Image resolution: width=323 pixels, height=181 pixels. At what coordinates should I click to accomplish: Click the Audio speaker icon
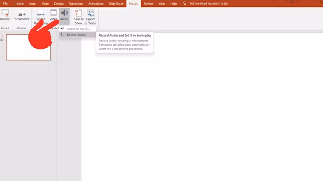pos(64,13)
